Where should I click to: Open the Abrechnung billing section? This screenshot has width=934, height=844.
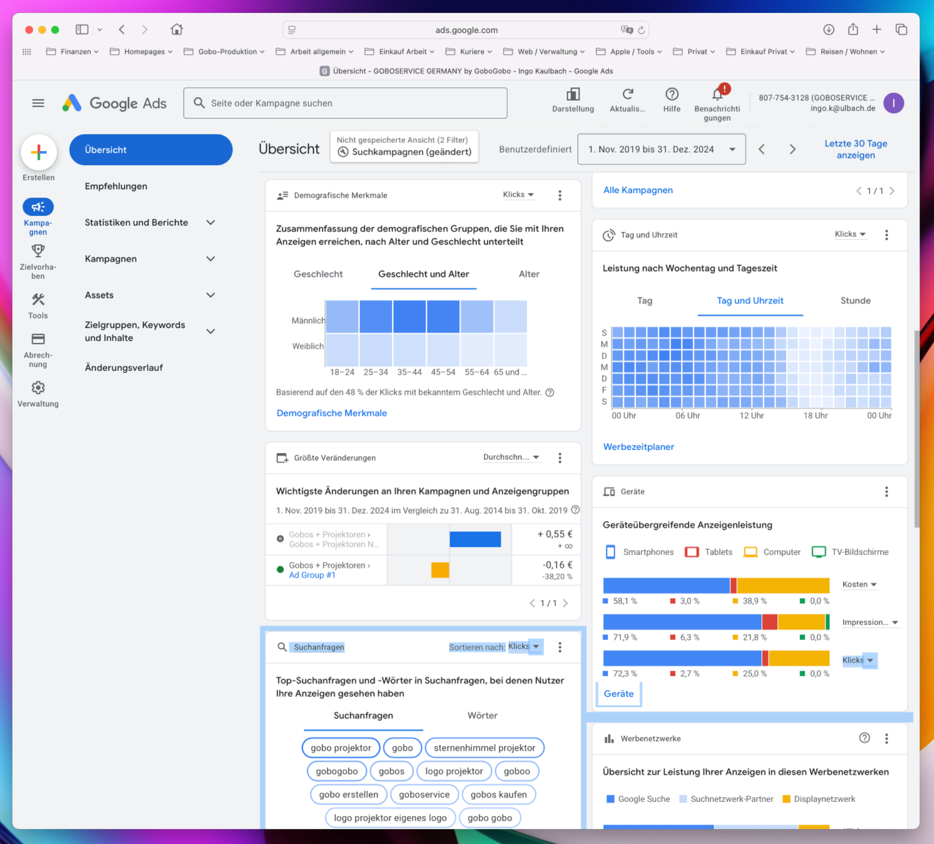38,340
